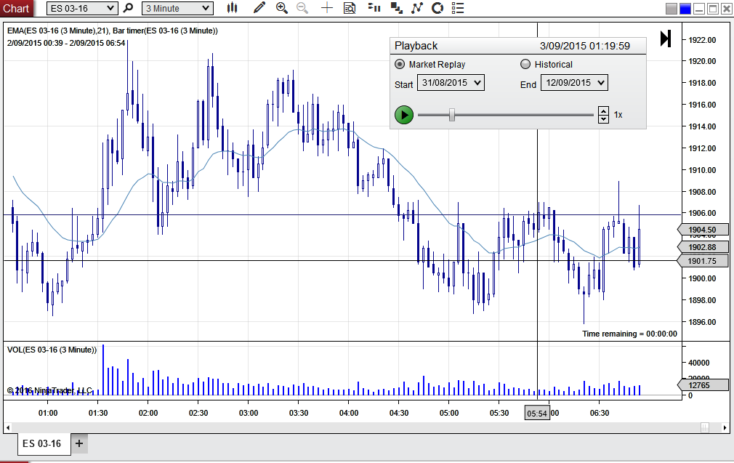The image size is (734, 463).
Task: Click the green playback Play button
Action: (x=404, y=115)
